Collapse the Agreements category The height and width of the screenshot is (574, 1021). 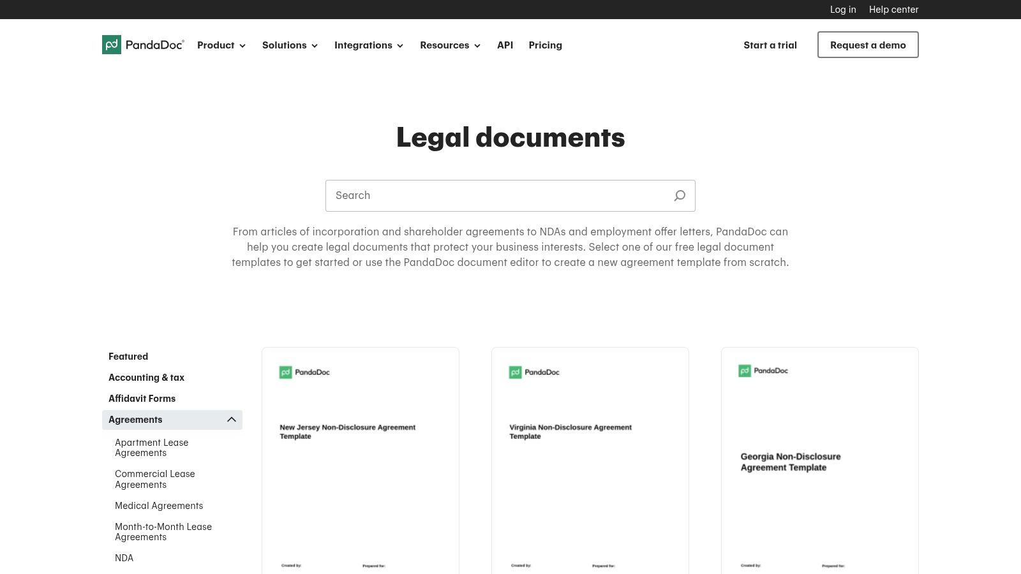click(231, 420)
